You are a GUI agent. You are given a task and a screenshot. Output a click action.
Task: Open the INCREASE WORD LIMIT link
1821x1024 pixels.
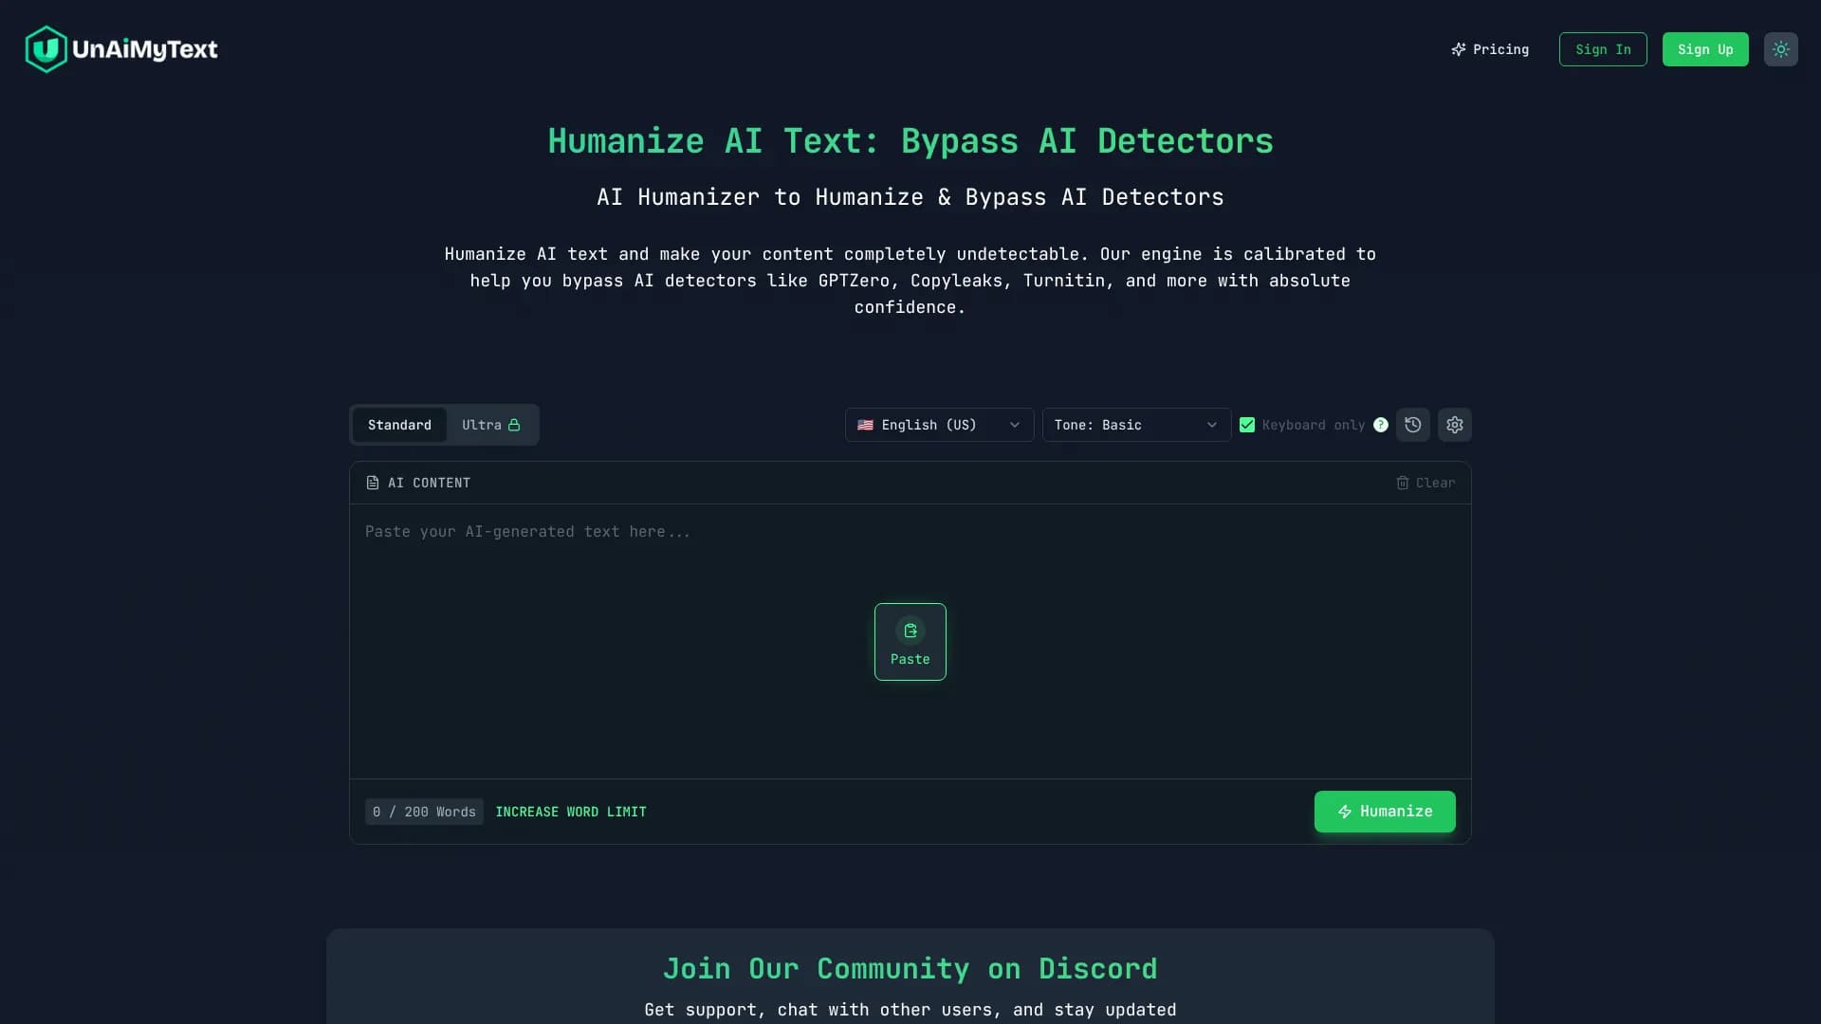pos(570,812)
